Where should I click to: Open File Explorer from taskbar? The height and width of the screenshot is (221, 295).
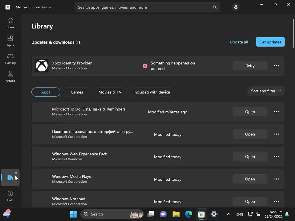tap(176, 214)
